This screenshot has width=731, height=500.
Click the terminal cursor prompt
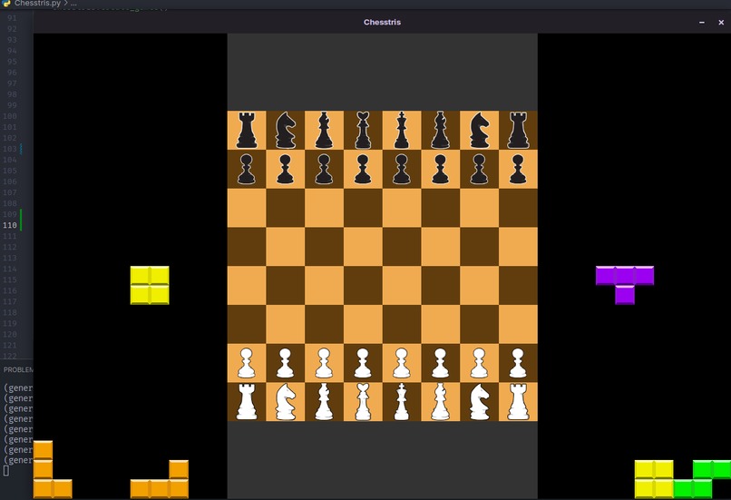tap(6, 471)
